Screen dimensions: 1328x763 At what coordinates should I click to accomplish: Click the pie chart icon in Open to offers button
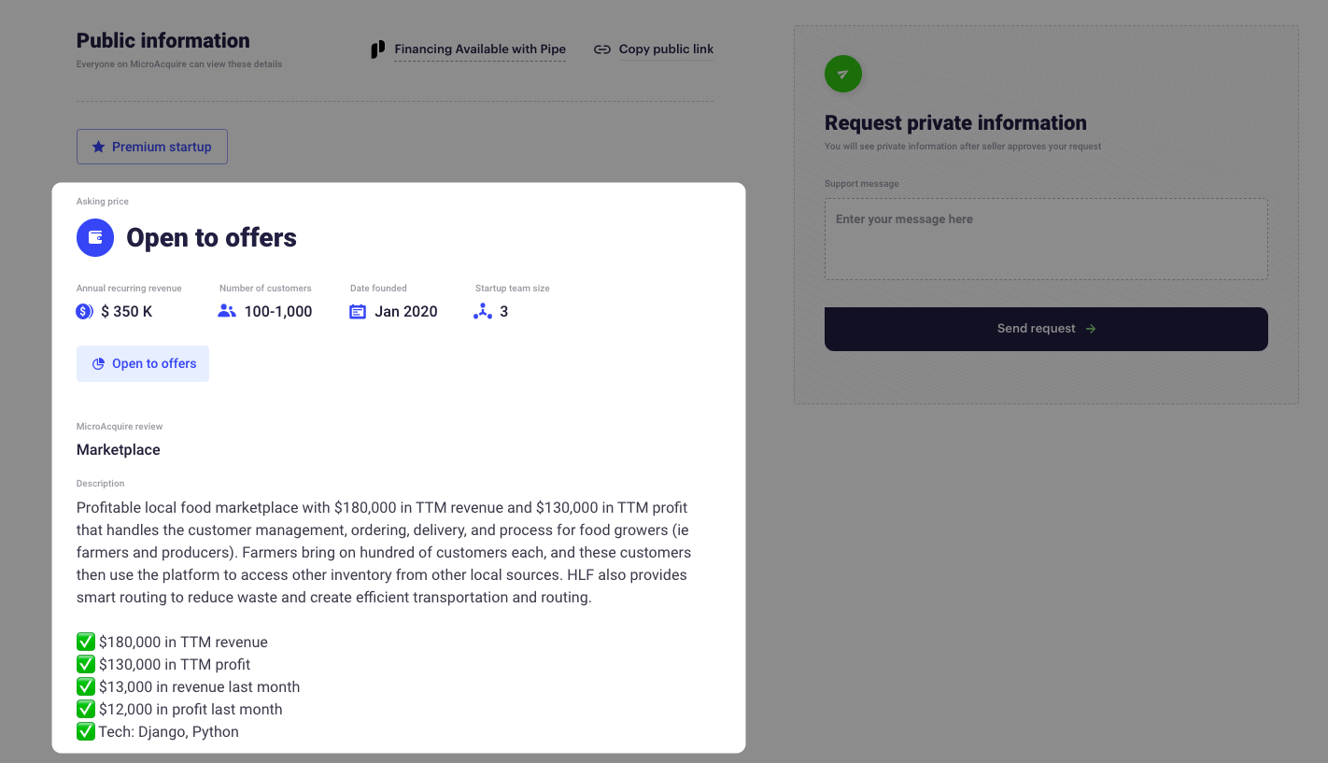coord(98,364)
